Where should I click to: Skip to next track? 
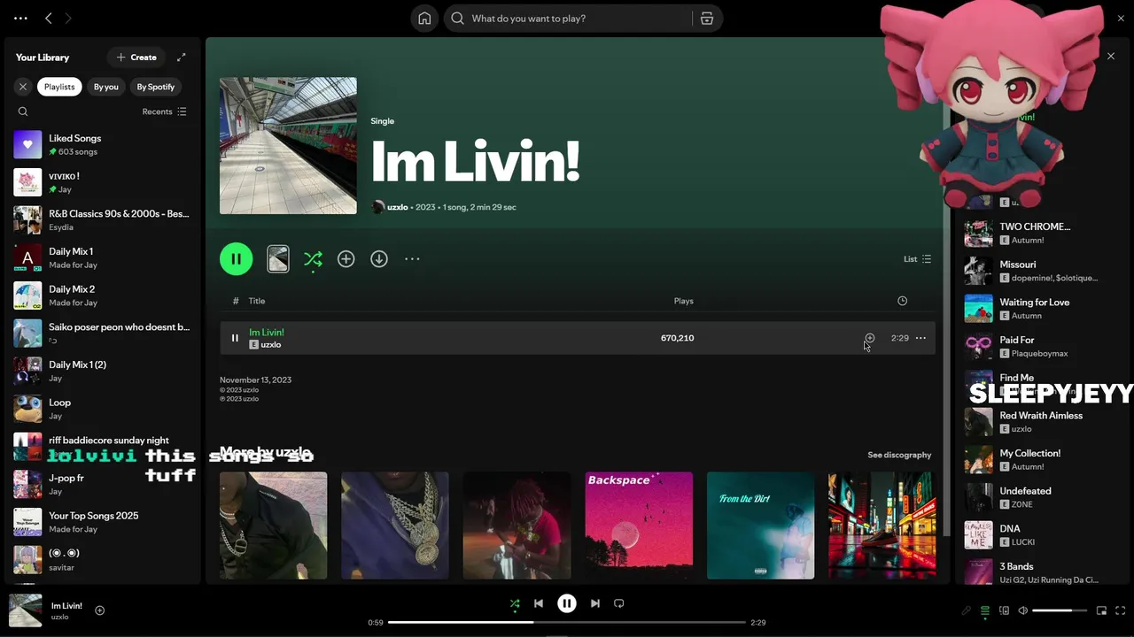595,603
